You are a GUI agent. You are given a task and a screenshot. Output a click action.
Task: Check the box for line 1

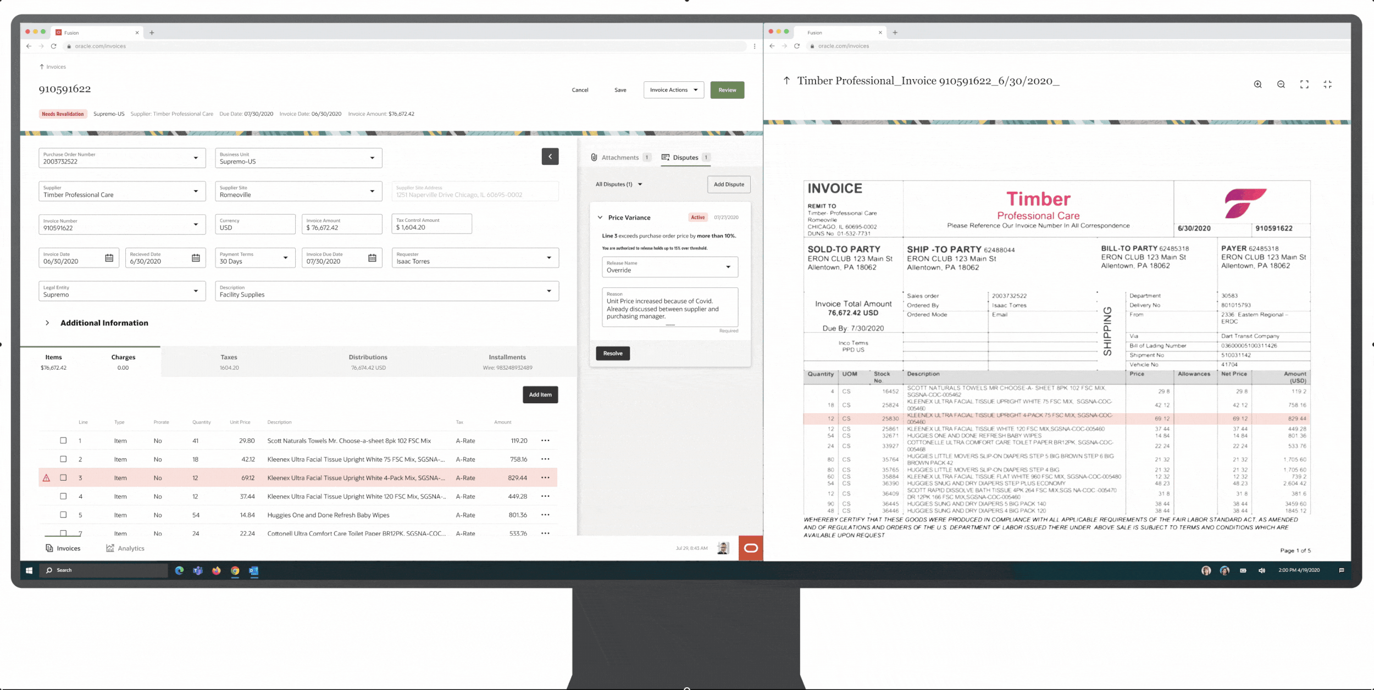63,441
